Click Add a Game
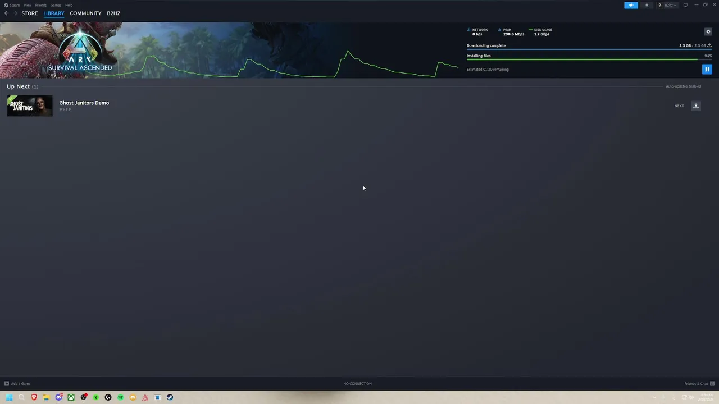Viewport: 719px width, 404px height. click(17, 384)
